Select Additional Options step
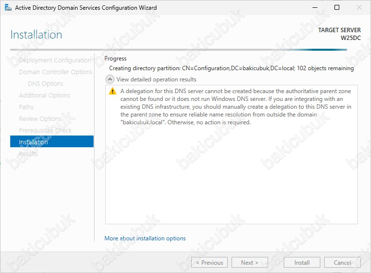 pos(44,96)
